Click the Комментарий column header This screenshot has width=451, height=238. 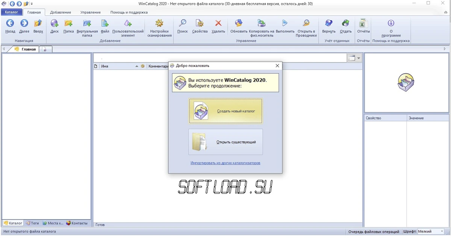click(158, 66)
